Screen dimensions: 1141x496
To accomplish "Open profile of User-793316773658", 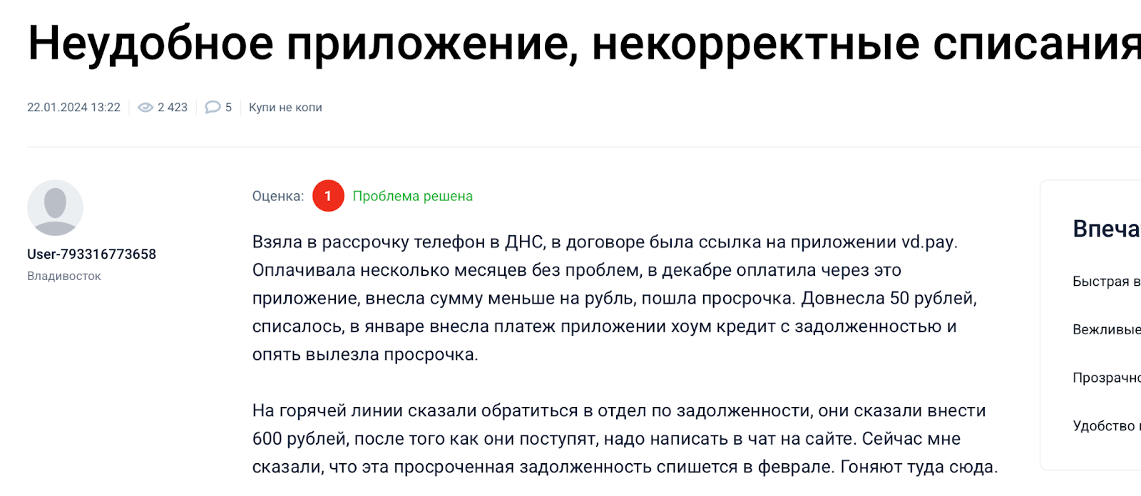I will click(x=91, y=253).
